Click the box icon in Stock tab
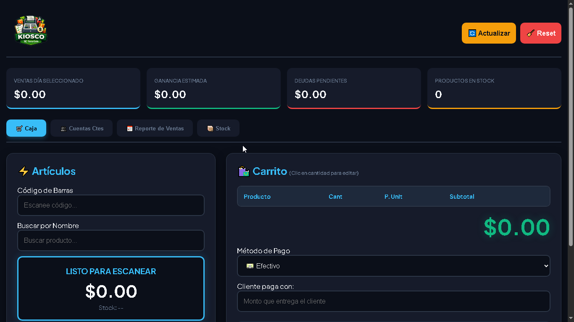This screenshot has height=322, width=574. [210, 129]
